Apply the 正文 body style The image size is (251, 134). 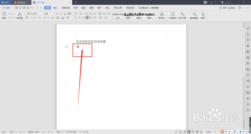(118, 16)
